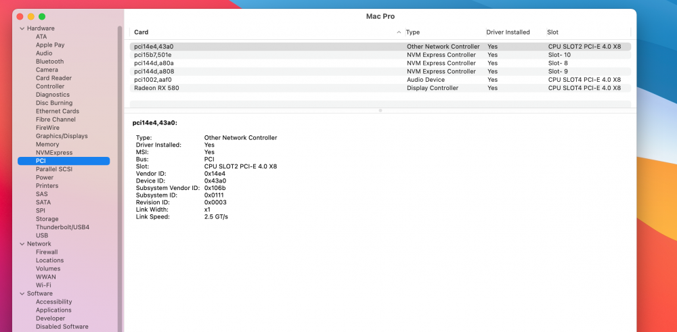Open Applications under Software
Image resolution: width=677 pixels, height=332 pixels.
53,310
